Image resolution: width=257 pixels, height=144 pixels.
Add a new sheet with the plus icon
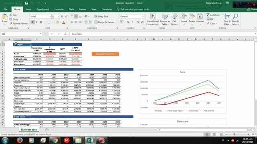(x=47, y=130)
